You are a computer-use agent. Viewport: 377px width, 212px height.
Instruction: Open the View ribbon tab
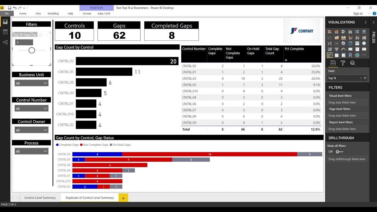point(38,14)
